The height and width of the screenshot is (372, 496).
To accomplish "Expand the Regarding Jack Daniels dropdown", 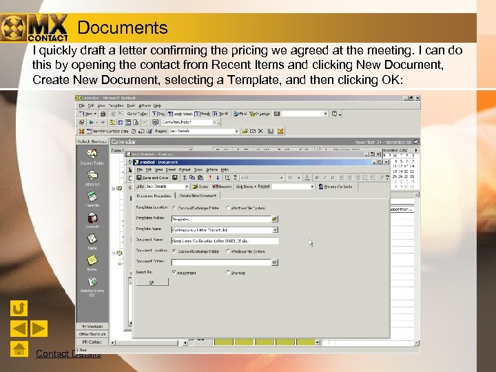I will pos(236,131).
